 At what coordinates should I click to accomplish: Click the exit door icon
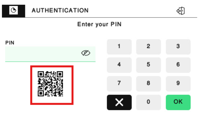click(x=181, y=11)
